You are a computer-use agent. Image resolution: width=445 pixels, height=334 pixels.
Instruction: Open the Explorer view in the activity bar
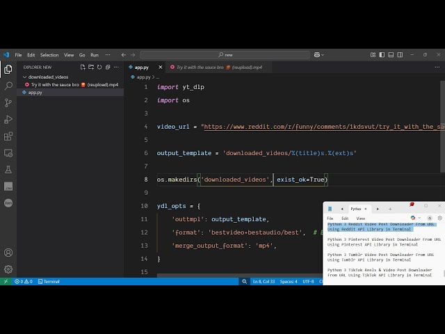8,69
